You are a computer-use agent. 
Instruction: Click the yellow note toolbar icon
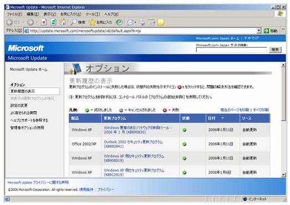click(161, 22)
